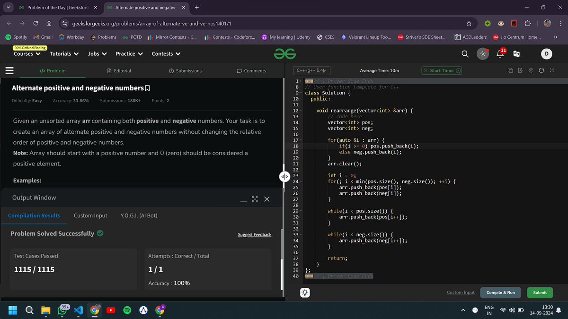The height and width of the screenshot is (319, 568).
Task: Switch to the Submissions tab
Action: [x=185, y=70]
